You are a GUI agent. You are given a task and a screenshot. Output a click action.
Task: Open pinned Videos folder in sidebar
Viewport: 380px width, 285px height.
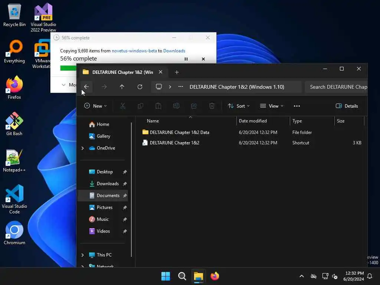click(103, 231)
